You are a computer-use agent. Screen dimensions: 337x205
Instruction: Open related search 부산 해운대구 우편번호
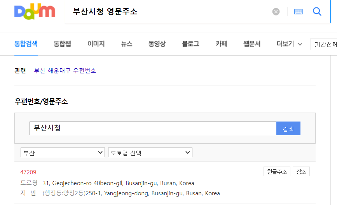pos(65,71)
